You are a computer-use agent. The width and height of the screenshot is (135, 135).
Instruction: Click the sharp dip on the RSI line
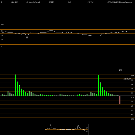(27, 39)
